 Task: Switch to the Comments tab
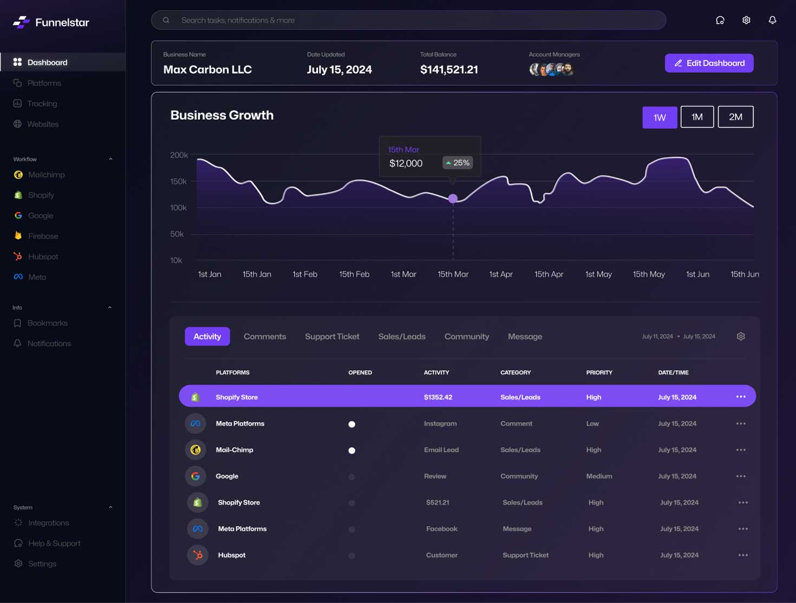pyautogui.click(x=265, y=336)
